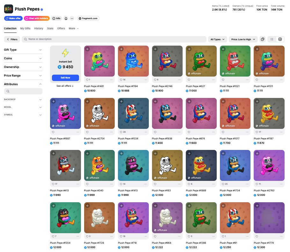This screenshot has height=252, width=290.
Task: Open Plush Pepe #1413 thumbnail
Action: [x=133, y=165]
